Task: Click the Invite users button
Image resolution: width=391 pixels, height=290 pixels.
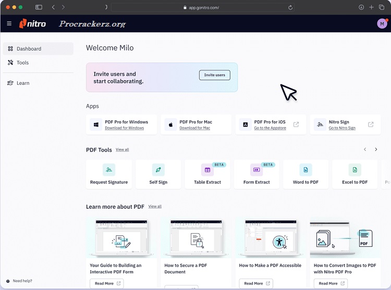Action: point(214,75)
